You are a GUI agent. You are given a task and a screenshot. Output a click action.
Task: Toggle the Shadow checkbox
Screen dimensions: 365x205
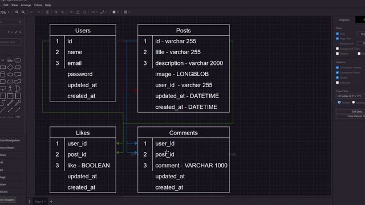pos(337,54)
